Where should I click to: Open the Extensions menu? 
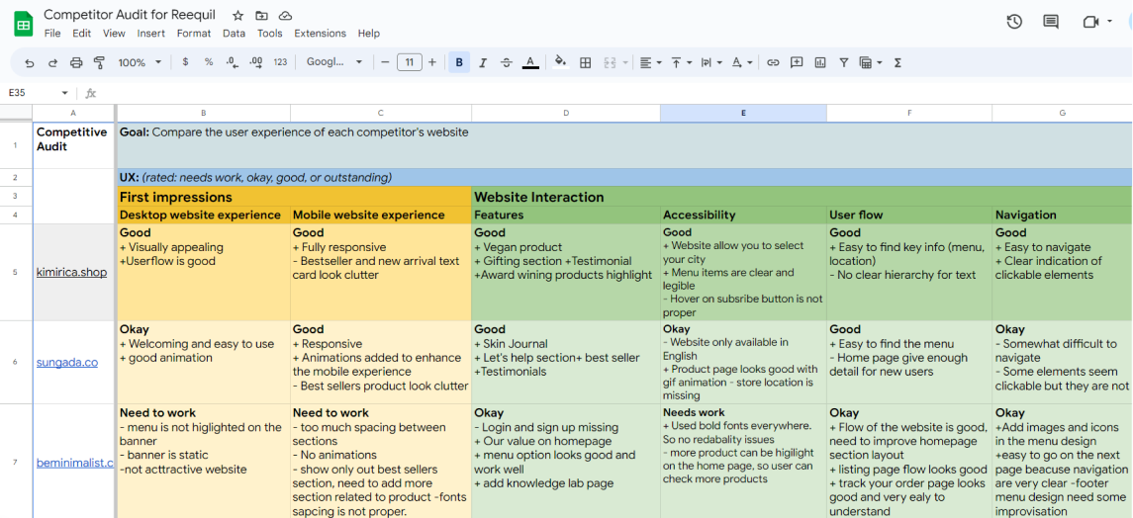pos(320,34)
